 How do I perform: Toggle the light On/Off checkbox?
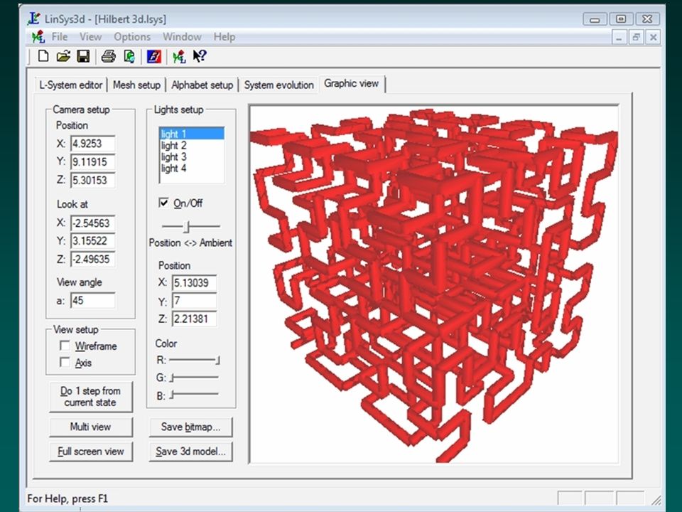click(163, 203)
